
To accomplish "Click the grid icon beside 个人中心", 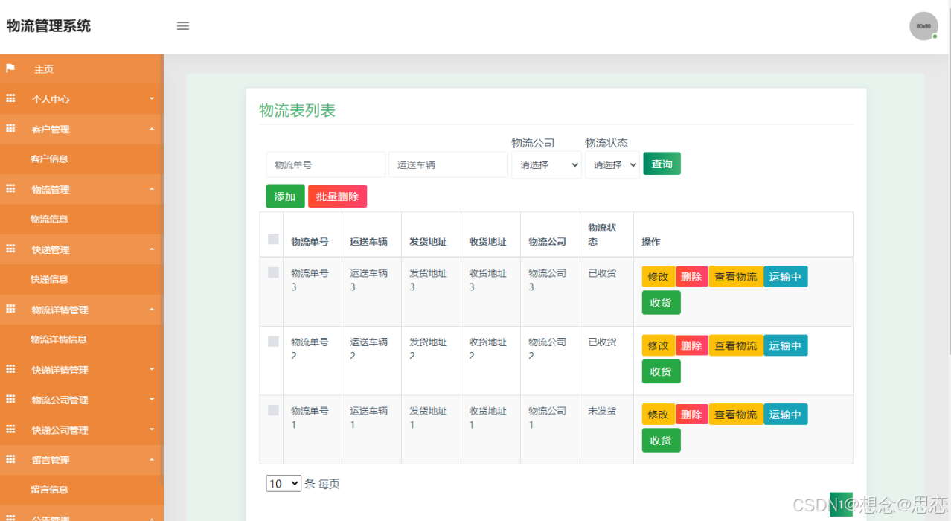I will (x=10, y=98).
